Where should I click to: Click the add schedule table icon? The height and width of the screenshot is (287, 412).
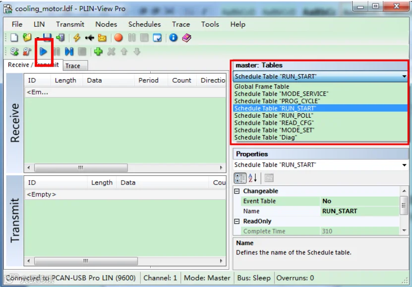pos(14,51)
